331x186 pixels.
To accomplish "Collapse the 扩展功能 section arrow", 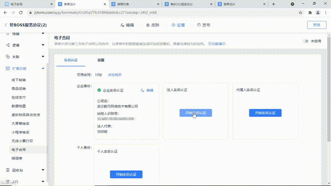I will (43, 68).
